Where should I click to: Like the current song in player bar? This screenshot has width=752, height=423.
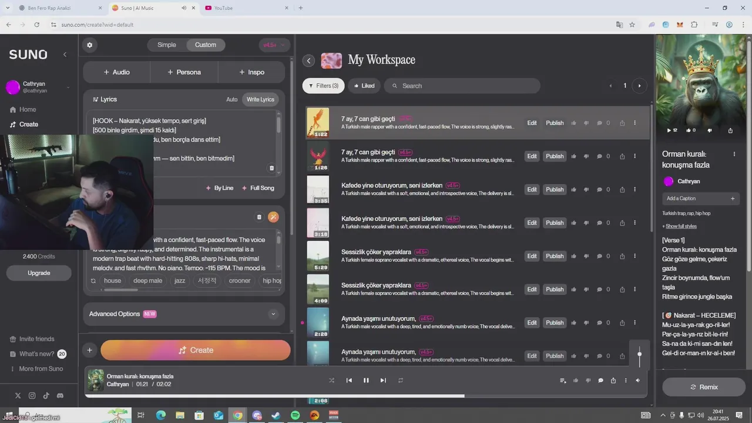(x=576, y=381)
